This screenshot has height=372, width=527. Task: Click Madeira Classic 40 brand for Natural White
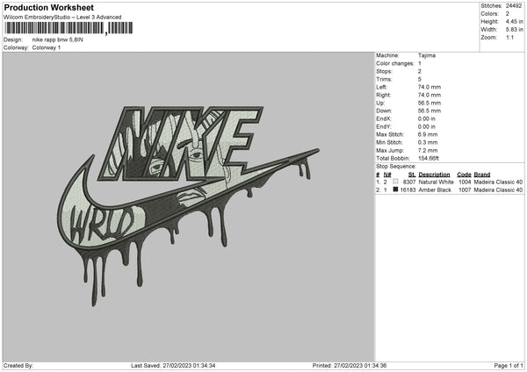[498, 182]
